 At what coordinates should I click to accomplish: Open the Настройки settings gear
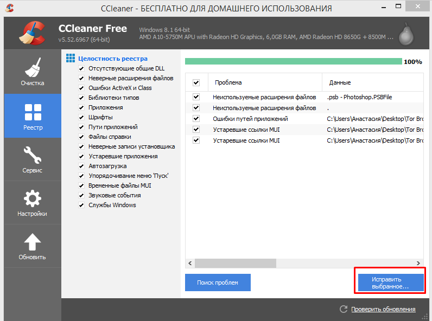coord(33,203)
